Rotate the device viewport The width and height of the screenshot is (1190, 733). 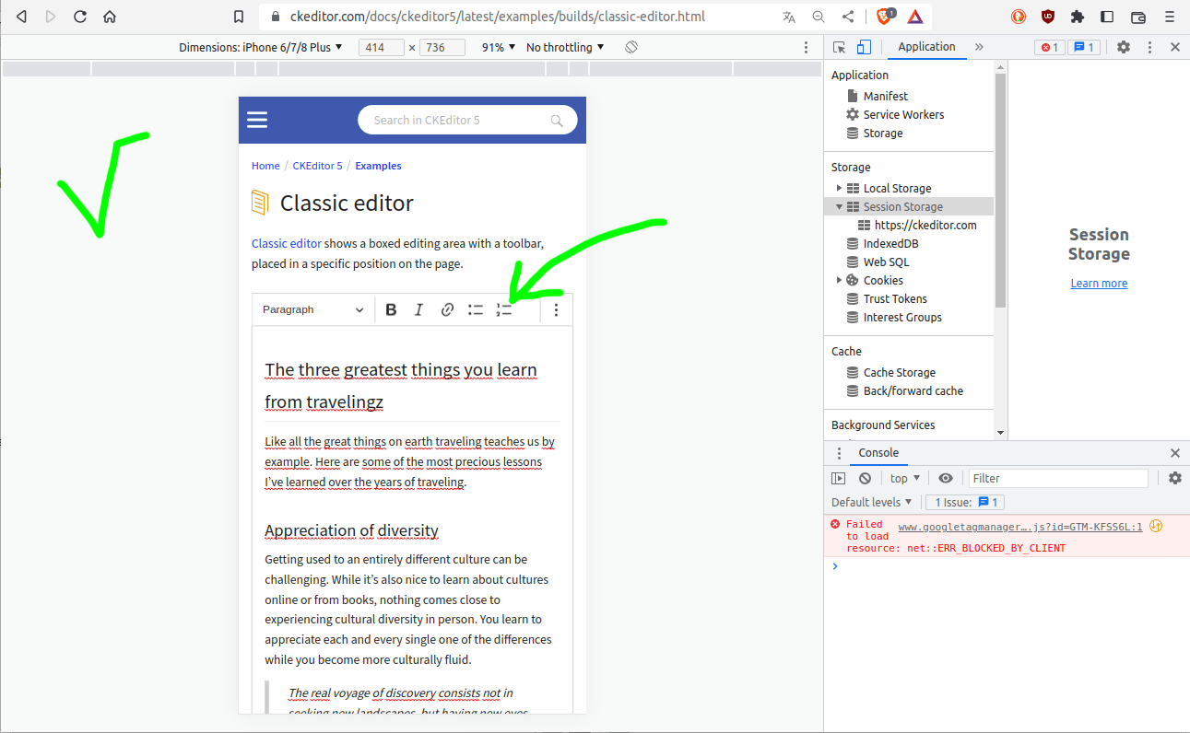[x=631, y=47]
